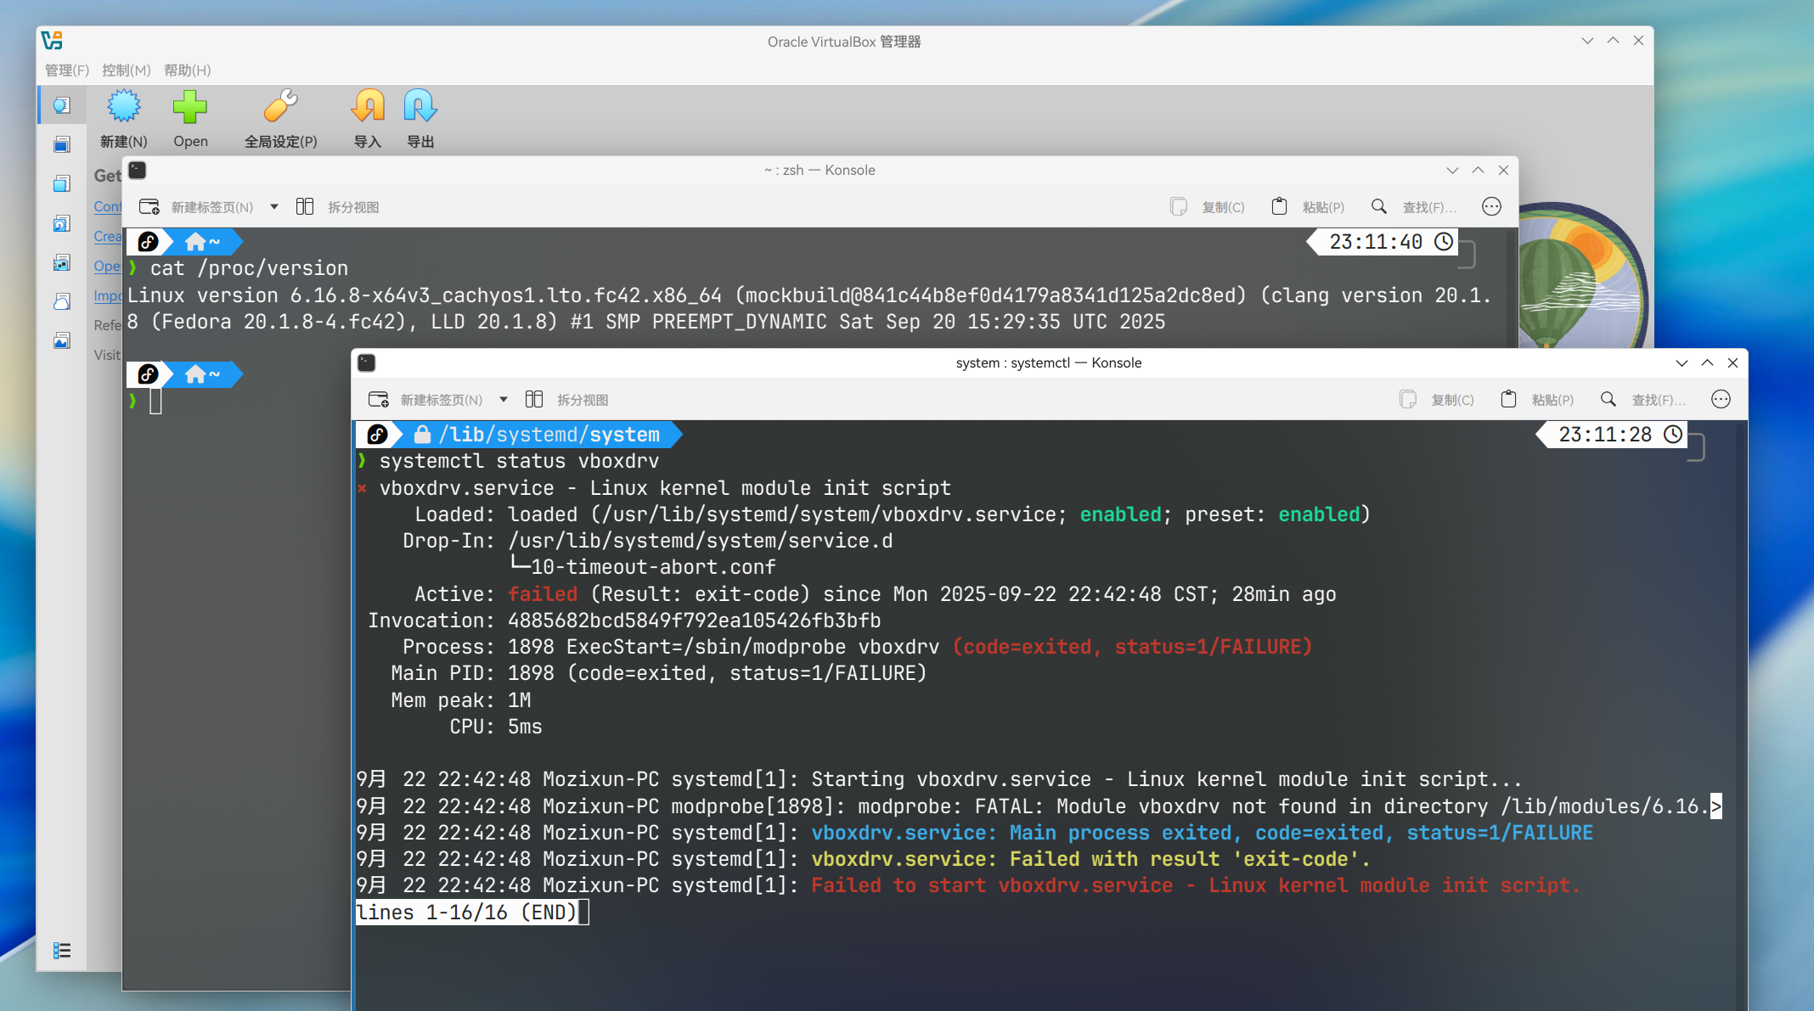Click the fourth icon in VirtualBox left sidebar
Viewport: 1814px width, 1011px height.
tap(61, 223)
